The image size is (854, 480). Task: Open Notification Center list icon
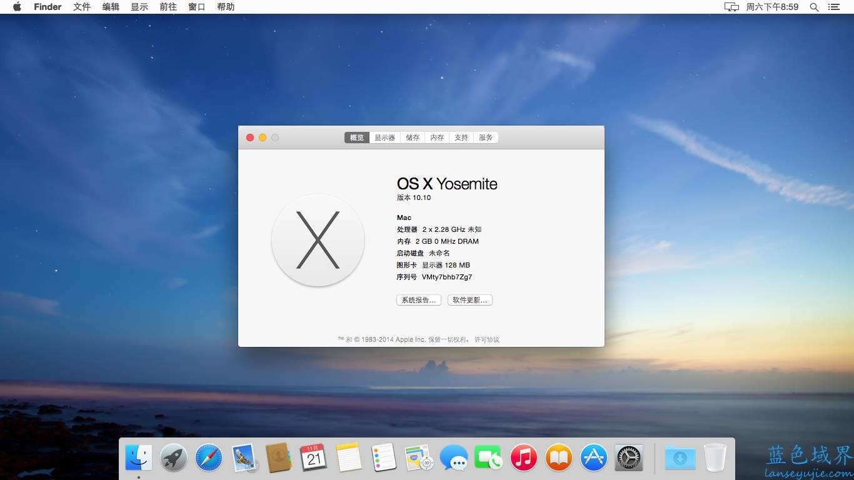pos(834,7)
